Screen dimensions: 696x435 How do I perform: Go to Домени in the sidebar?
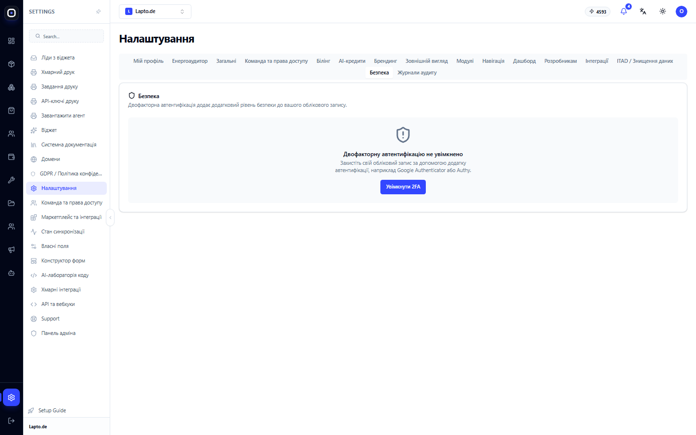67,159
